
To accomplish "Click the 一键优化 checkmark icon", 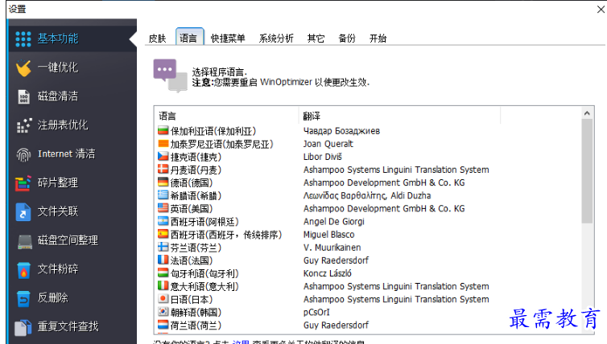I will (23, 68).
